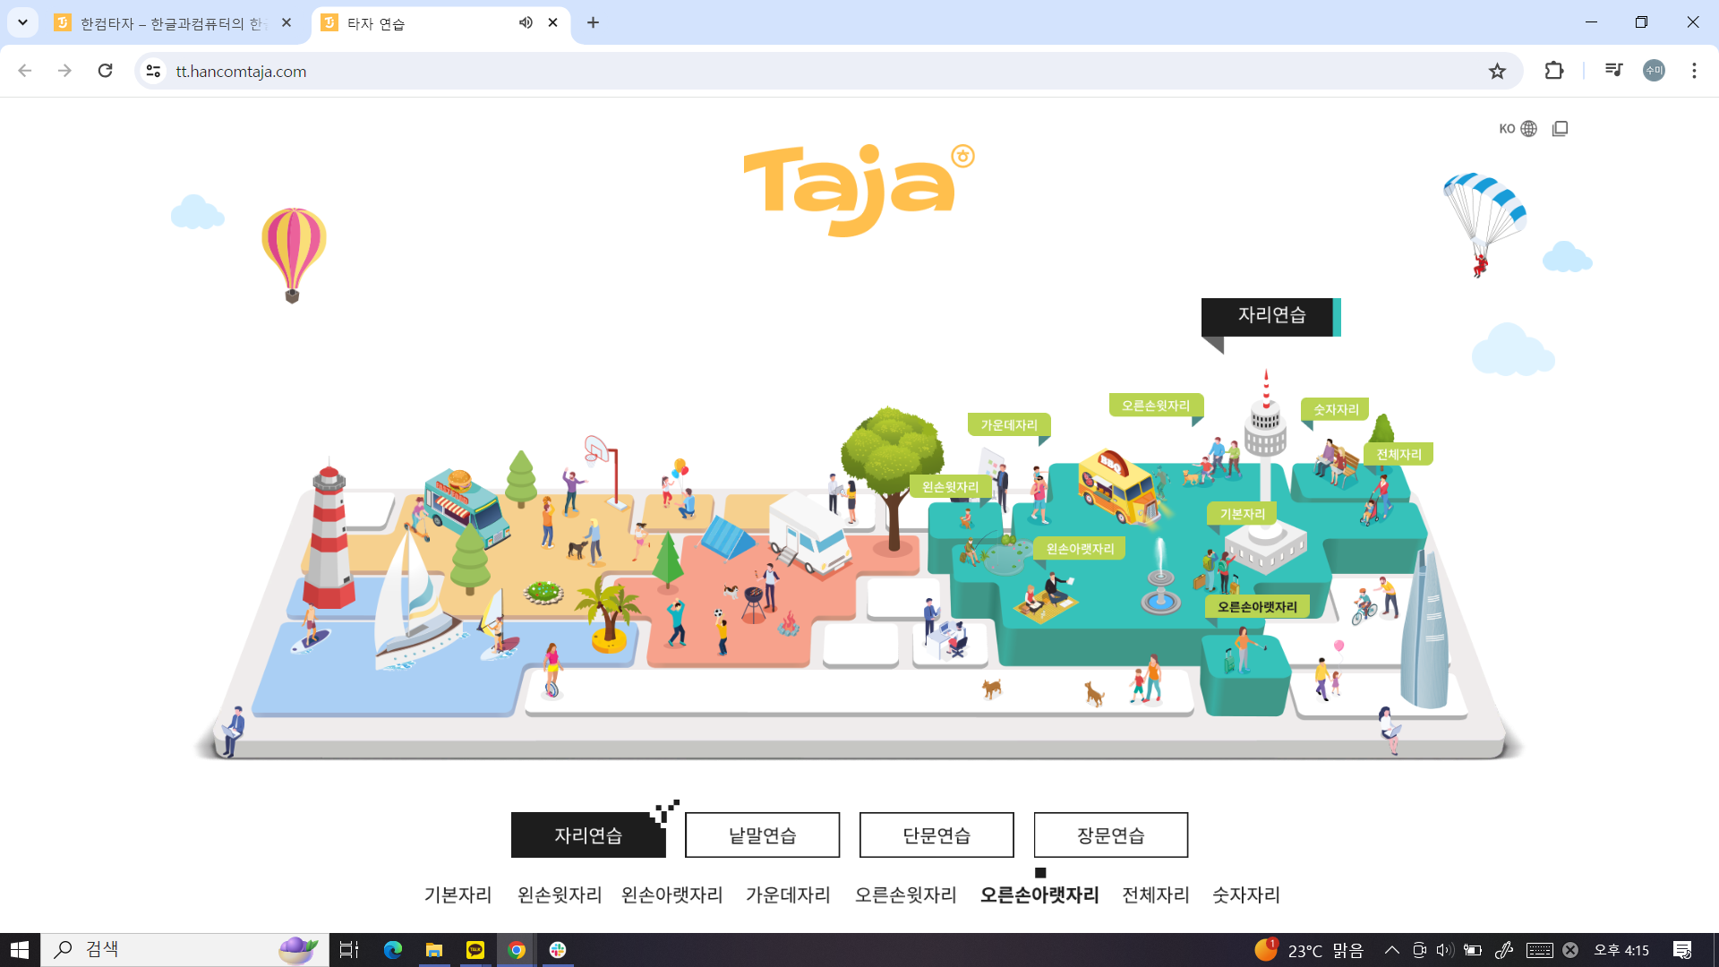Image resolution: width=1719 pixels, height=967 pixels.
Task: Open the Chrome three-dot menu
Action: tap(1694, 71)
